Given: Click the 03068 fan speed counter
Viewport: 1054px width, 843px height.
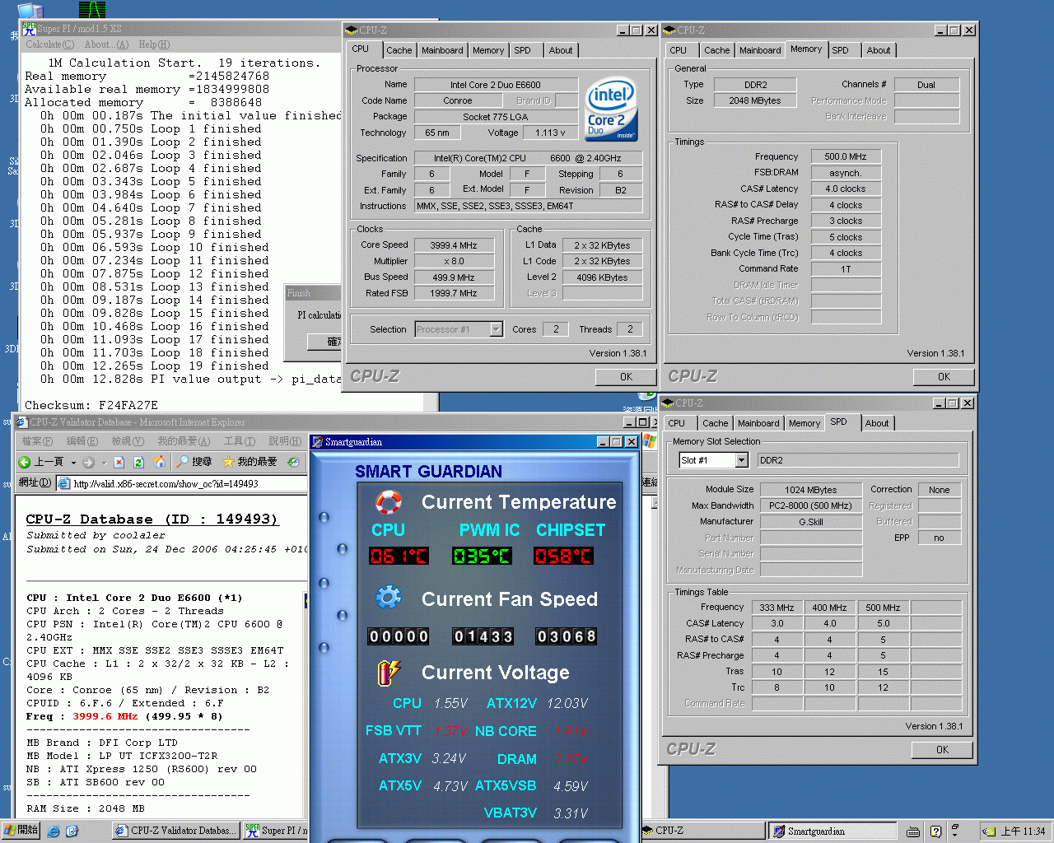Looking at the screenshot, I should tap(566, 636).
